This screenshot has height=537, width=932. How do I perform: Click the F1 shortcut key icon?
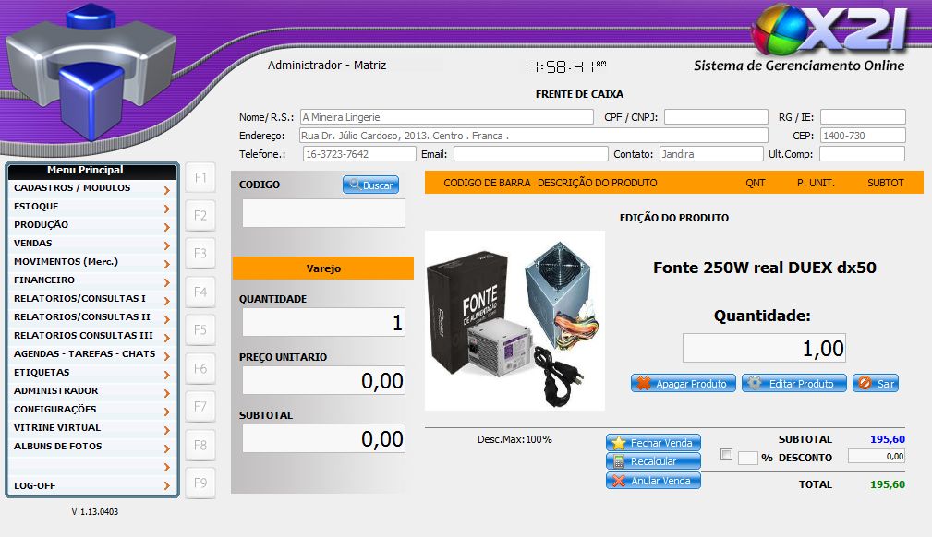tap(200, 177)
